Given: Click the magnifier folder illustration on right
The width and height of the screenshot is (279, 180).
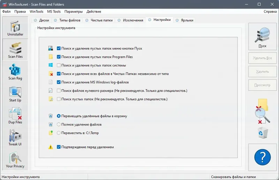Looking at the screenshot, I should coord(263,111).
